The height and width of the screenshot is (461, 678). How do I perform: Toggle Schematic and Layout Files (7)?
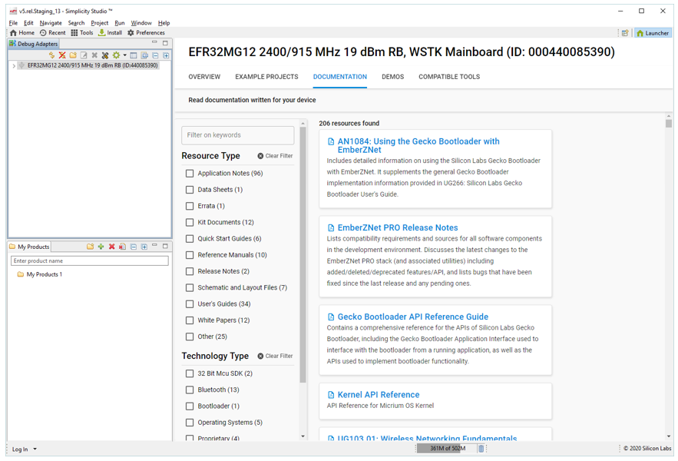pos(190,287)
